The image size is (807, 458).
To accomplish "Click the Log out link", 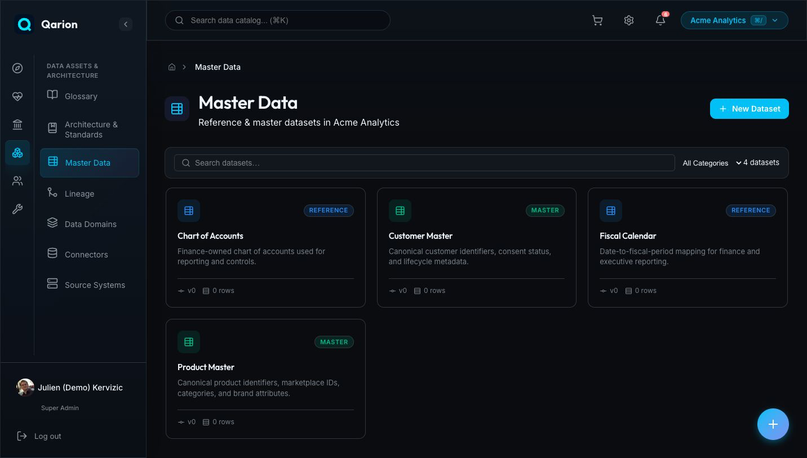I will [x=39, y=436].
